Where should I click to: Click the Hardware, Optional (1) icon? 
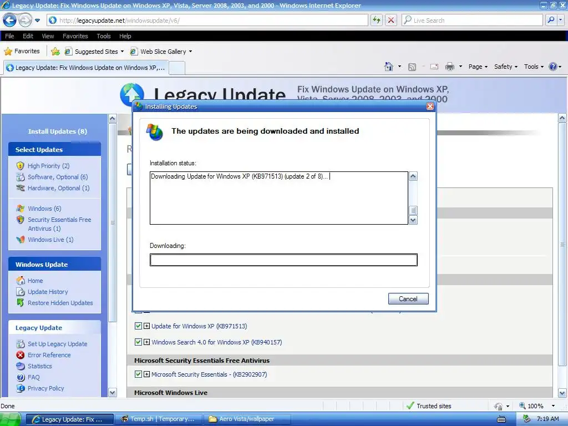pos(21,188)
